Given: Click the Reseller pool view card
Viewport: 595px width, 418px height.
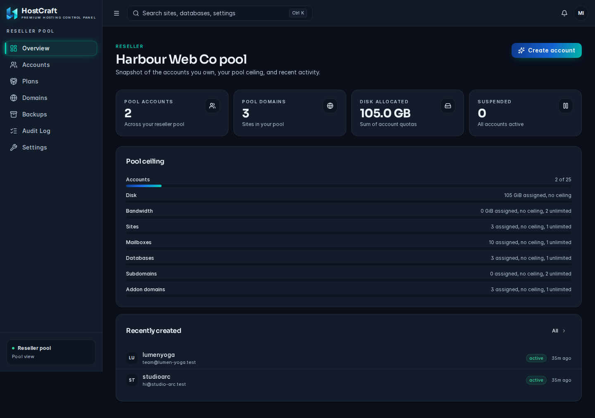Looking at the screenshot, I should point(51,352).
